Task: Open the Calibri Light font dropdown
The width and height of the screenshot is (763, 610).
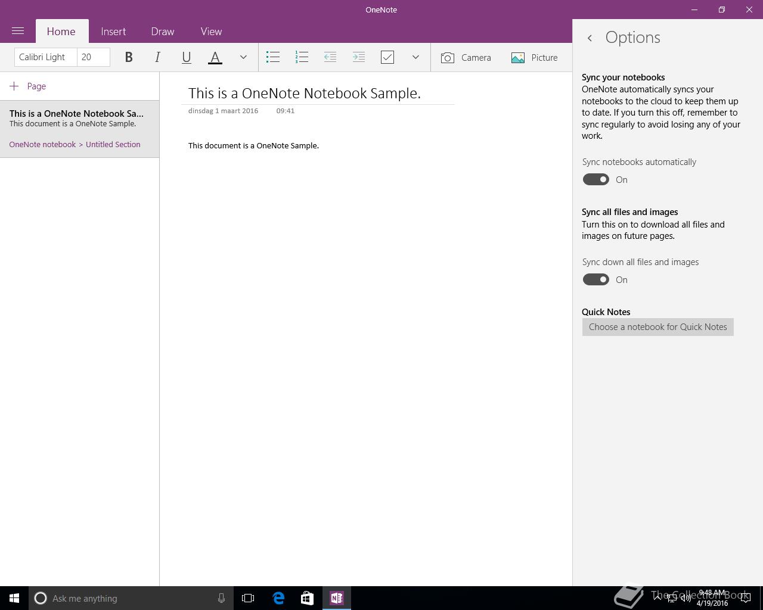Action: pyautogui.click(x=46, y=57)
